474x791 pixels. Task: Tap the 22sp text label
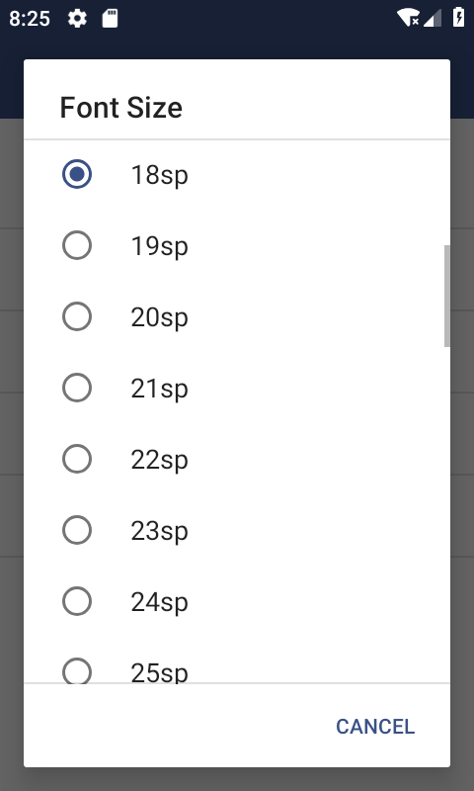[159, 460]
